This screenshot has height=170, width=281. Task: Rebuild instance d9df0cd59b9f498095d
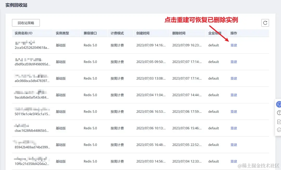[233, 62]
